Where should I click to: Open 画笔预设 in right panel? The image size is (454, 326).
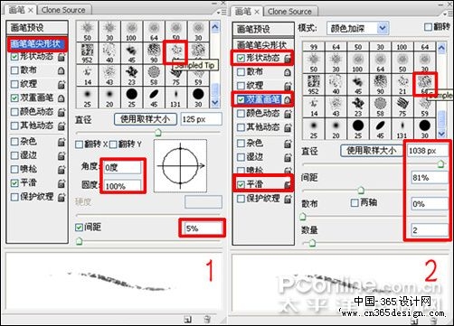click(x=263, y=29)
